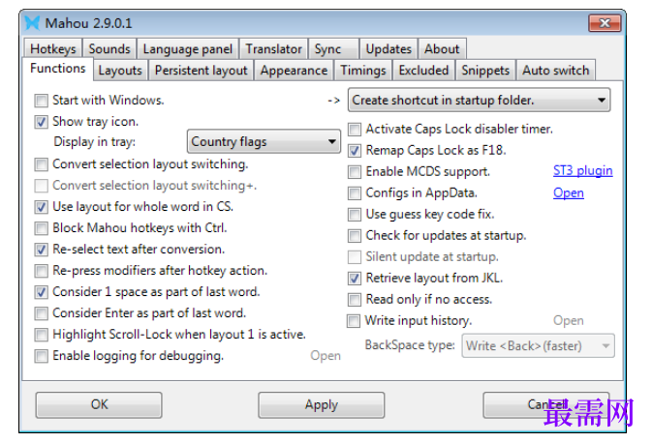The width and height of the screenshot is (652, 443).
Task: Enable Re-press modifiers after hotkey action
Action: coord(41,271)
